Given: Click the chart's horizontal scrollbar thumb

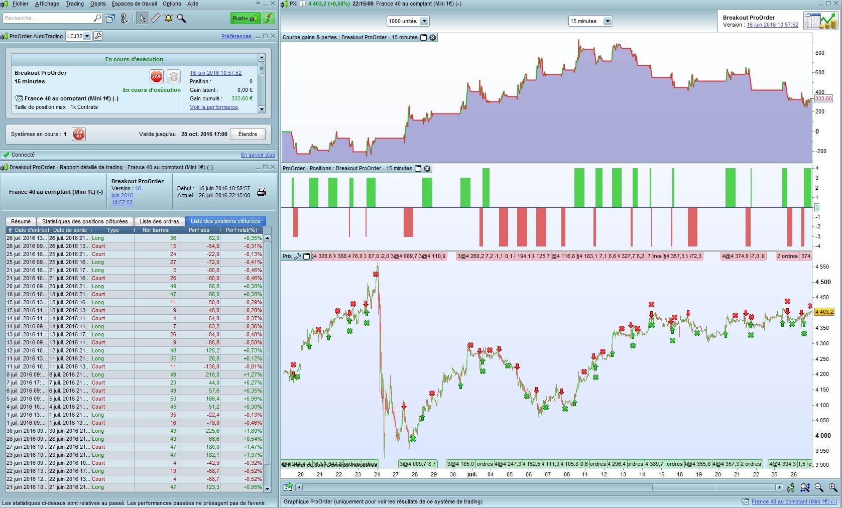Looking at the screenshot, I should click(713, 487).
